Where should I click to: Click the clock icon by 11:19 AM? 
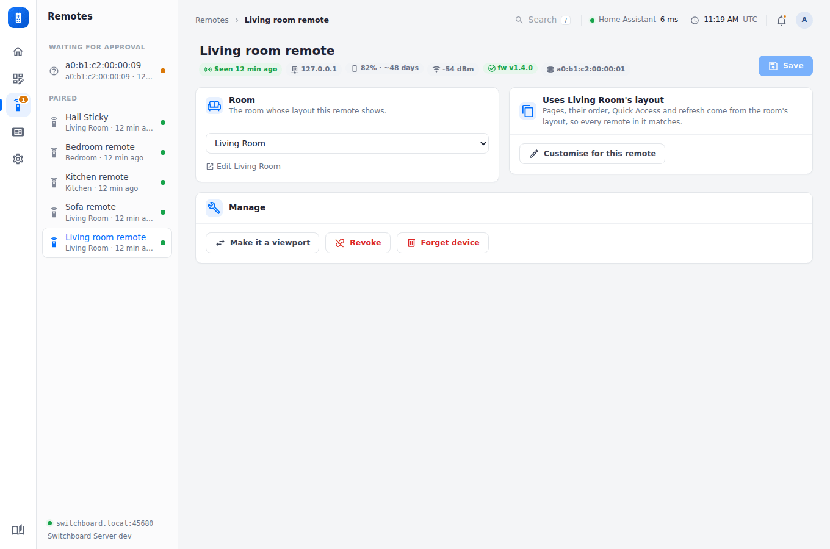click(695, 20)
